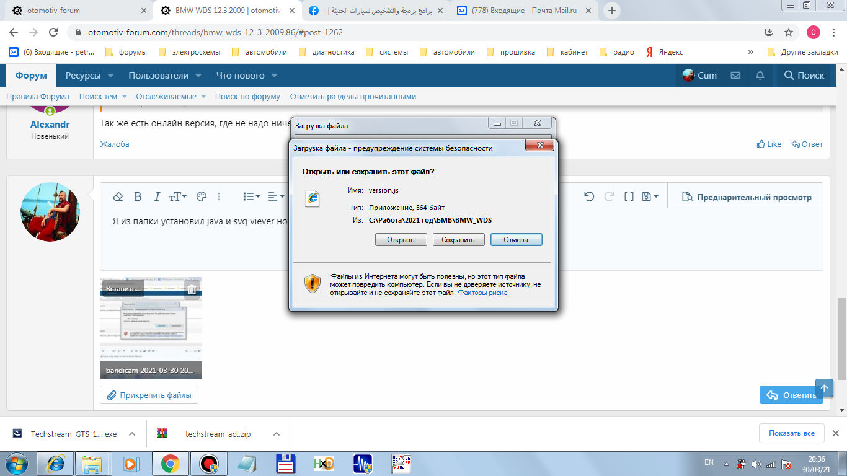Open the text color palette

pos(201,196)
